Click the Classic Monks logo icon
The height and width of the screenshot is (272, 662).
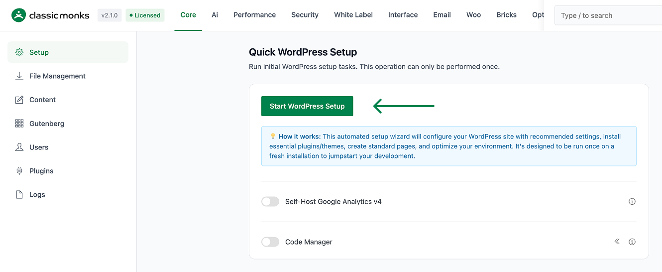point(18,15)
